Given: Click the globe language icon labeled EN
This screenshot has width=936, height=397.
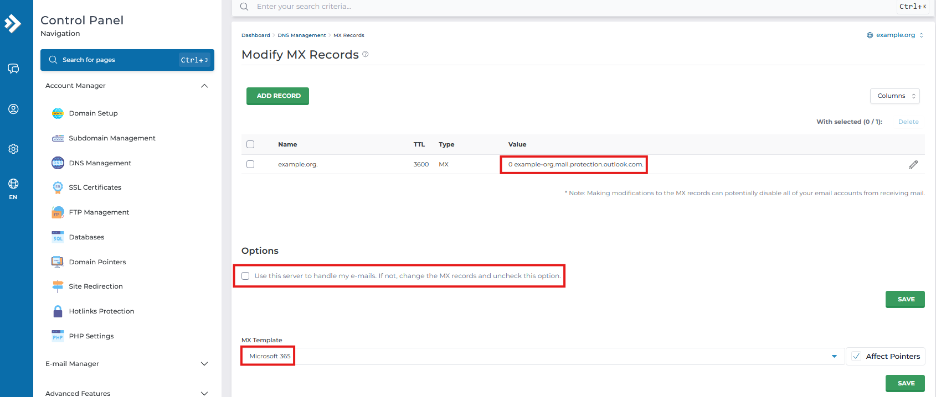Looking at the screenshot, I should tap(13, 184).
